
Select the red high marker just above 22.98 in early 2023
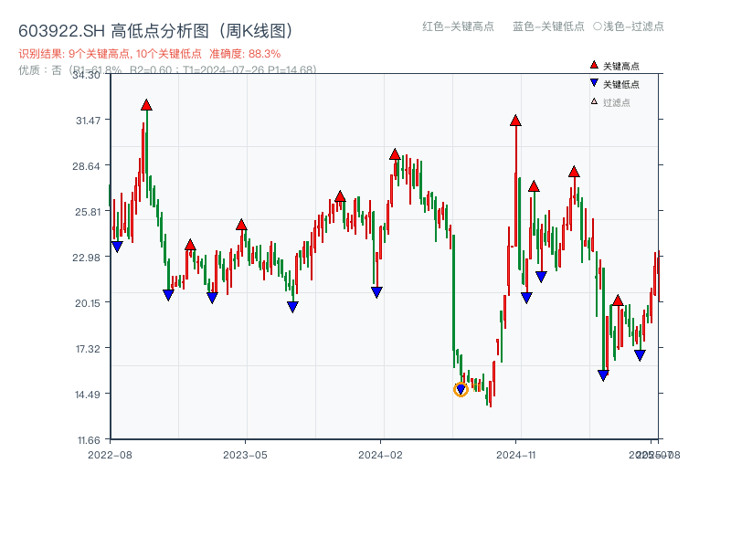(x=190, y=245)
